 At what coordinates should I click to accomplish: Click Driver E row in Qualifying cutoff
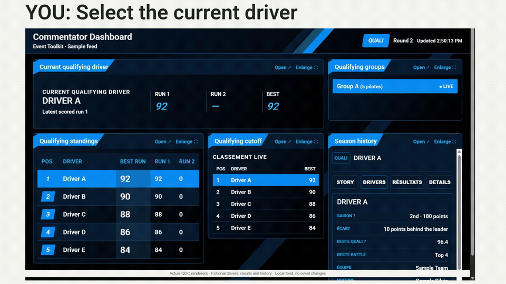tap(266, 228)
